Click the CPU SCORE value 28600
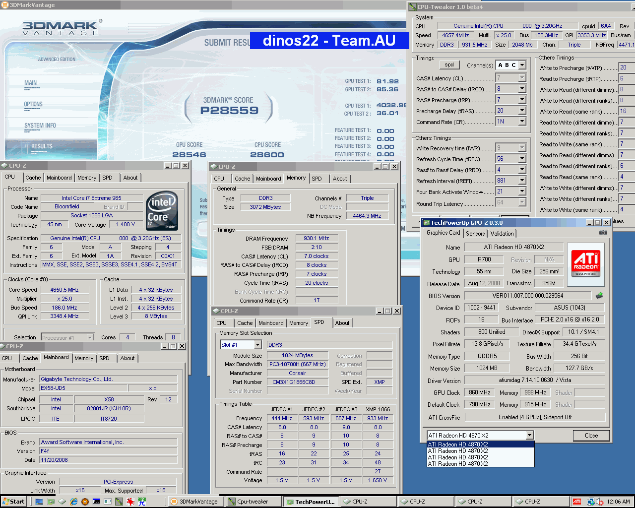 pos(267,155)
